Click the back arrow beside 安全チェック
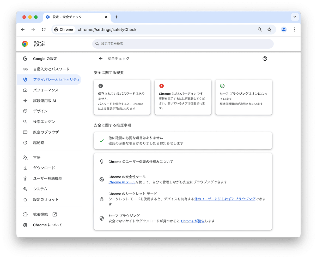Screen dimensions: 317x259 pyautogui.click(x=101, y=59)
